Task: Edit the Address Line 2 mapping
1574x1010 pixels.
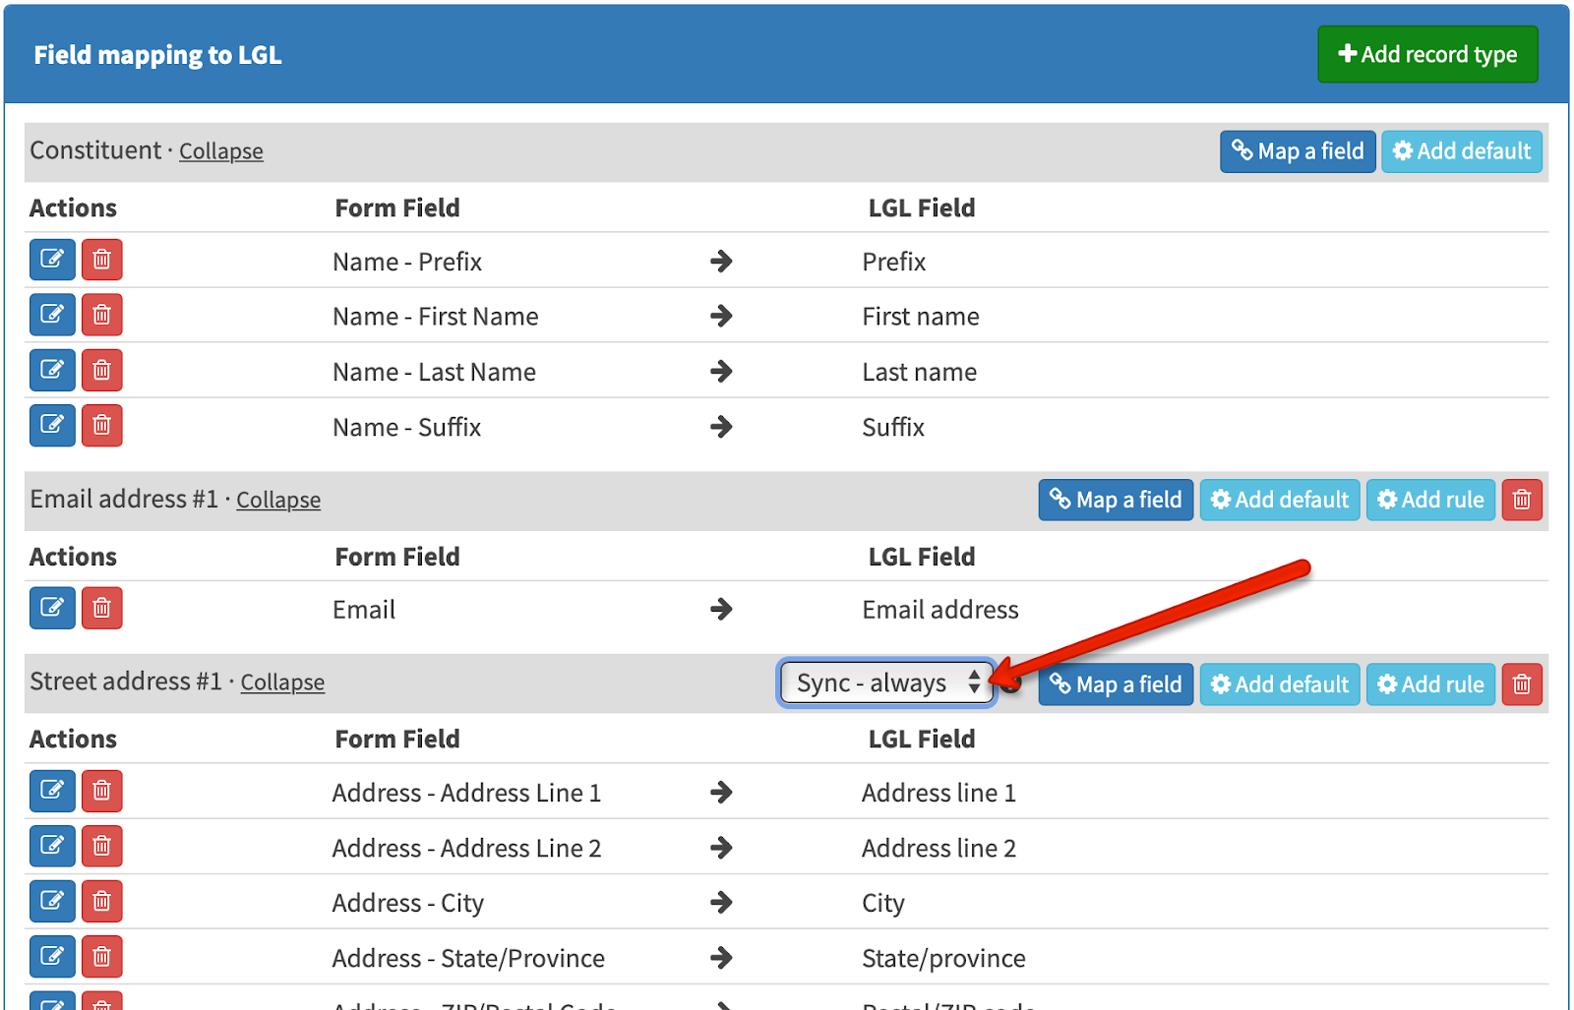Action: [x=52, y=846]
